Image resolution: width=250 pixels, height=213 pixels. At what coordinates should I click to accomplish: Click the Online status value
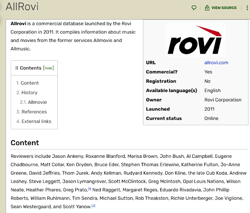pos(211,118)
